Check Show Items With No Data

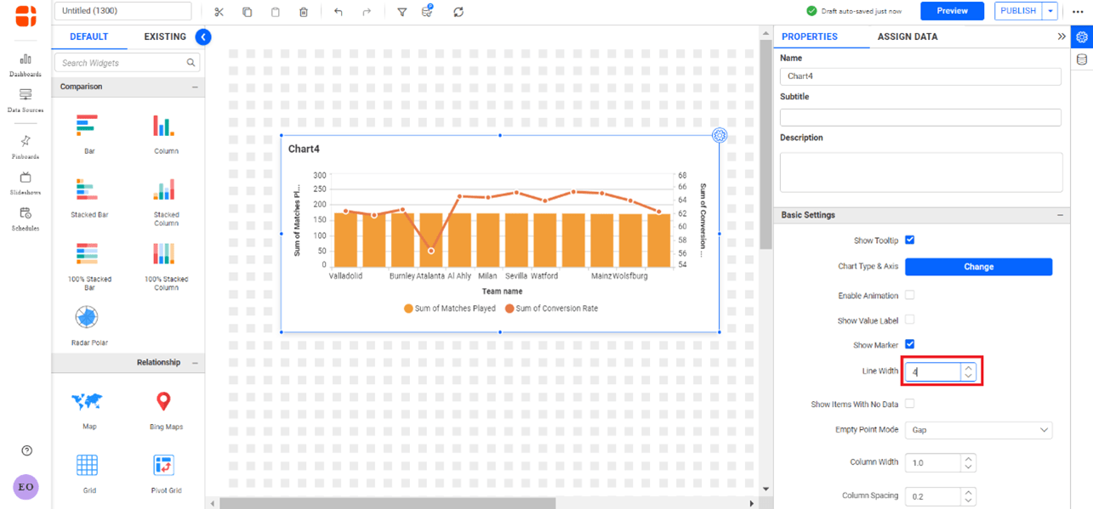tap(909, 404)
